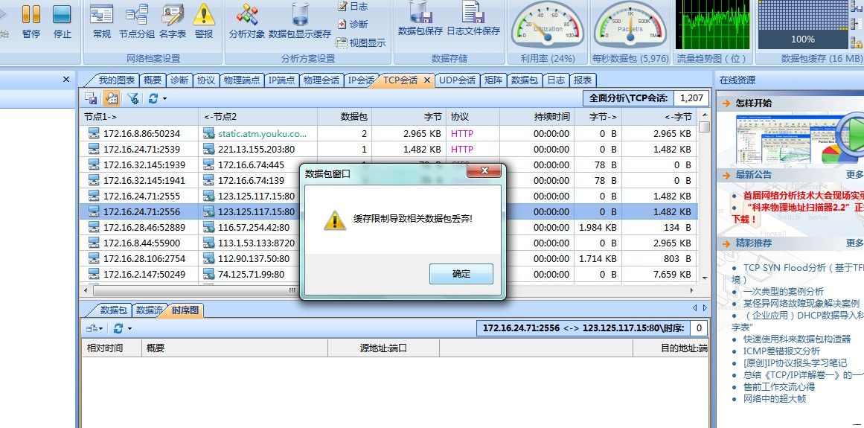Close the TCP会话 tab
The image size is (864, 428).
(x=426, y=80)
